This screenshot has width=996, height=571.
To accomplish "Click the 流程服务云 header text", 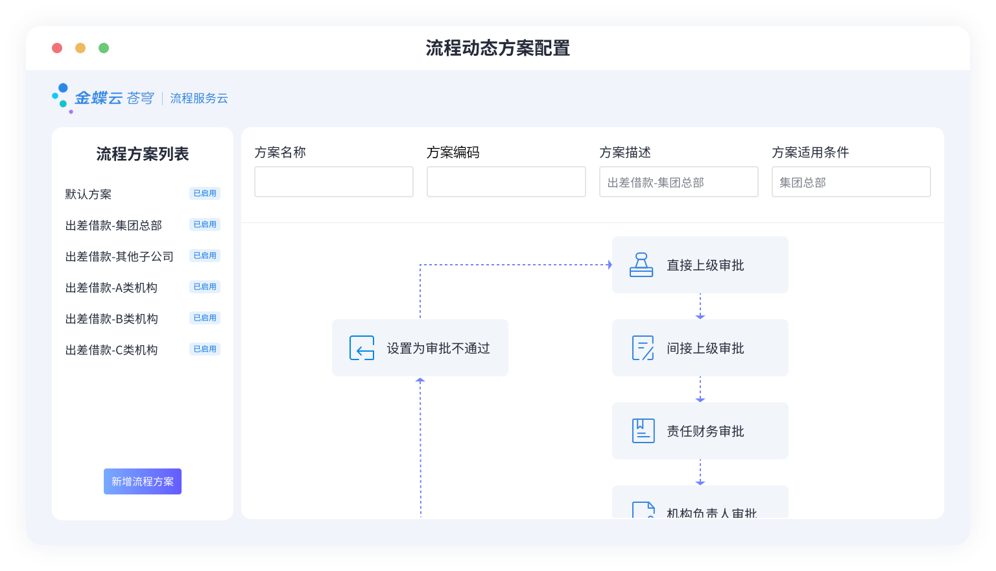I will pos(199,98).
